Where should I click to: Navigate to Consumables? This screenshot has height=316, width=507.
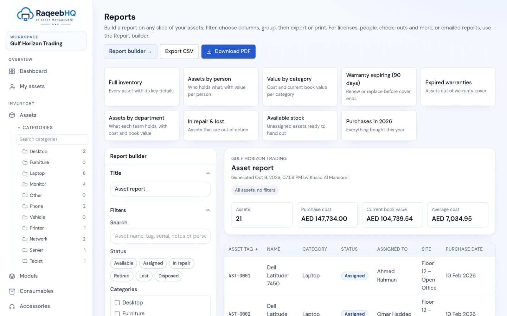[x=46, y=291]
